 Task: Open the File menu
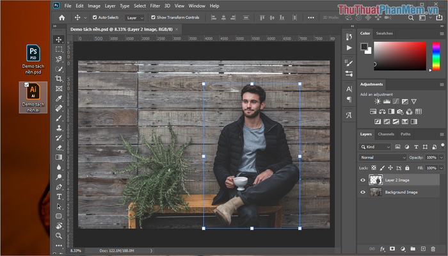[68, 6]
